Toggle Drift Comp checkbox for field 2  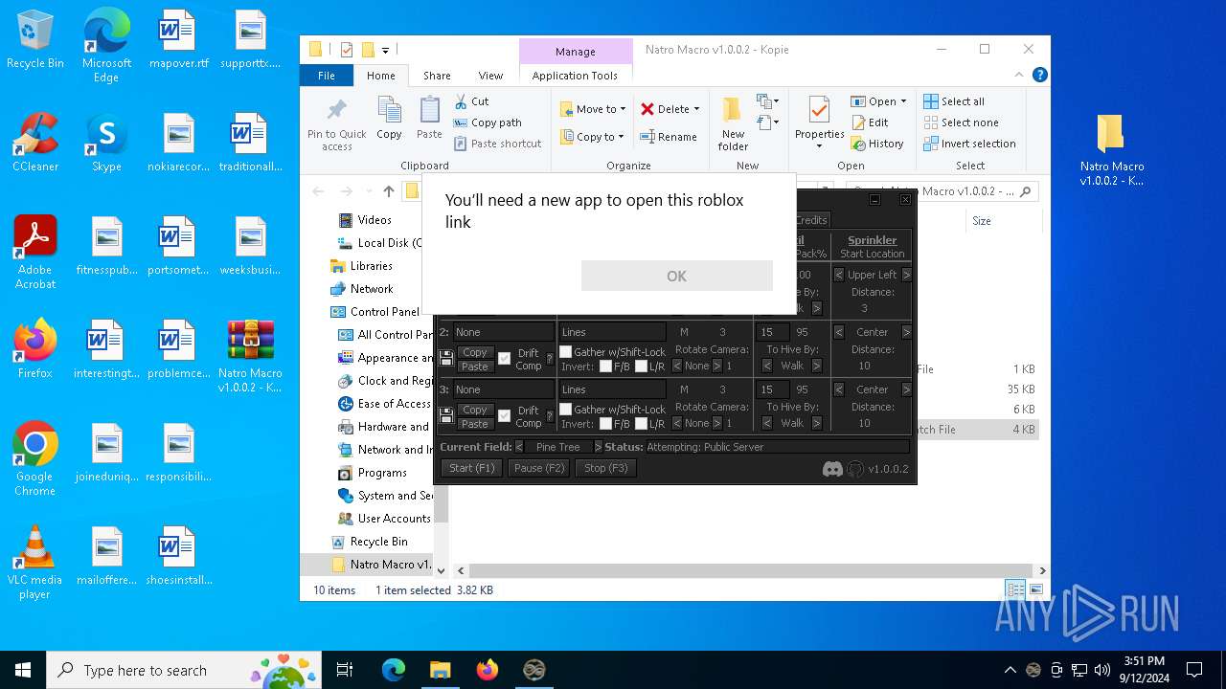click(x=505, y=359)
